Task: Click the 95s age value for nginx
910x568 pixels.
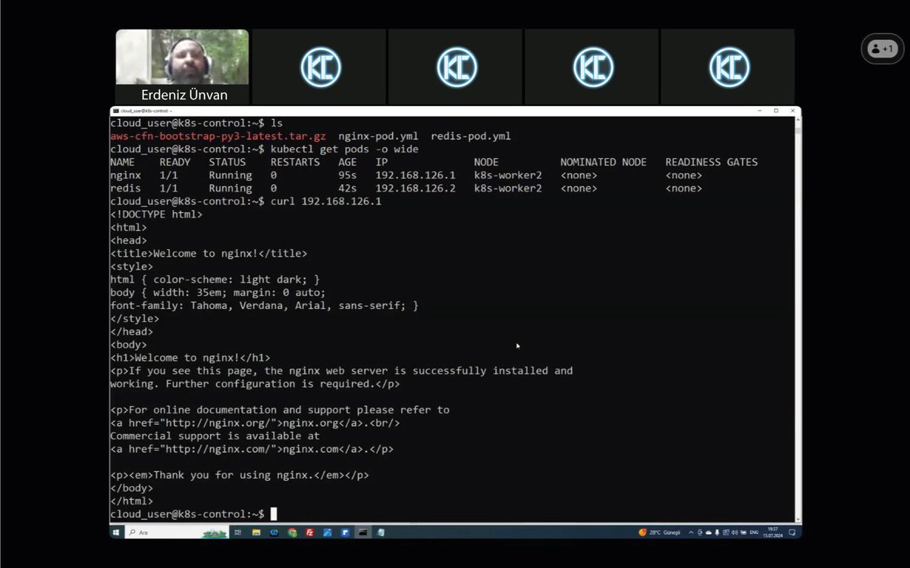Action: click(347, 175)
